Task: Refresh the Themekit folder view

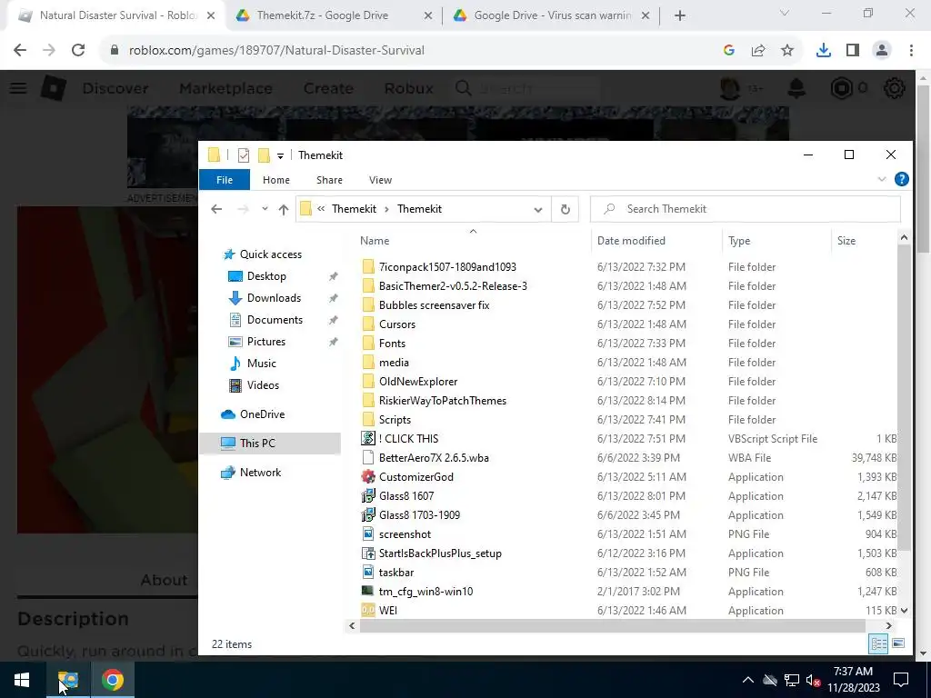Action: 566,209
